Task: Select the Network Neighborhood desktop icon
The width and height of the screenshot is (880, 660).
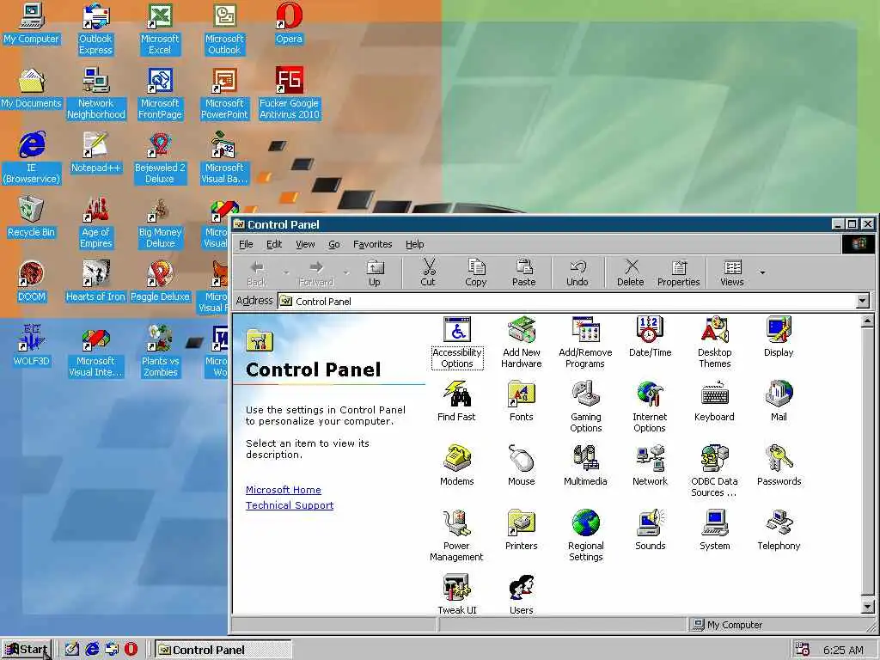Action: point(95,94)
